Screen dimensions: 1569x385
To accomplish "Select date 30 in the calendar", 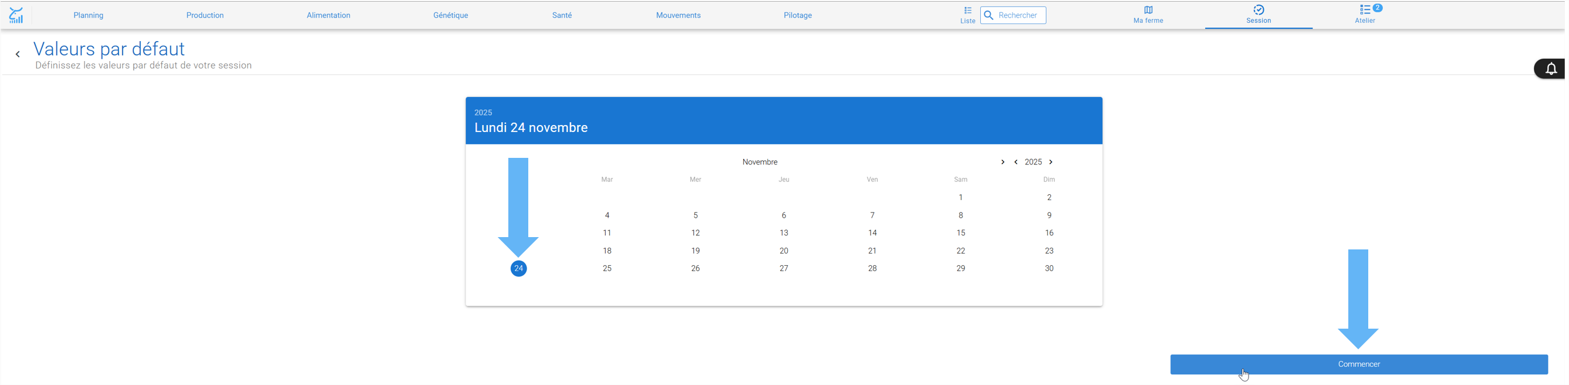I will tap(1049, 269).
